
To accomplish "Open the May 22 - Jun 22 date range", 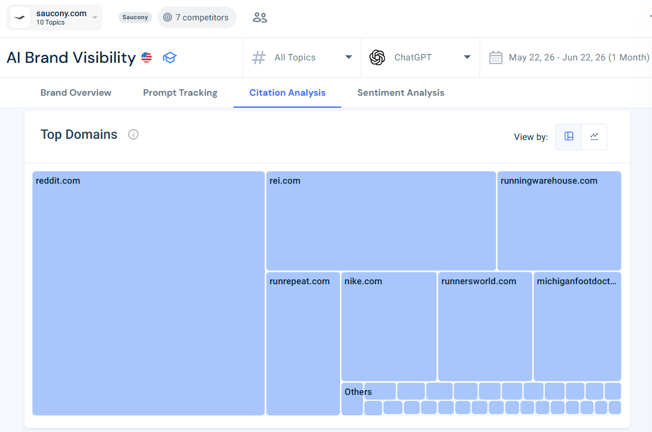I will pos(579,57).
